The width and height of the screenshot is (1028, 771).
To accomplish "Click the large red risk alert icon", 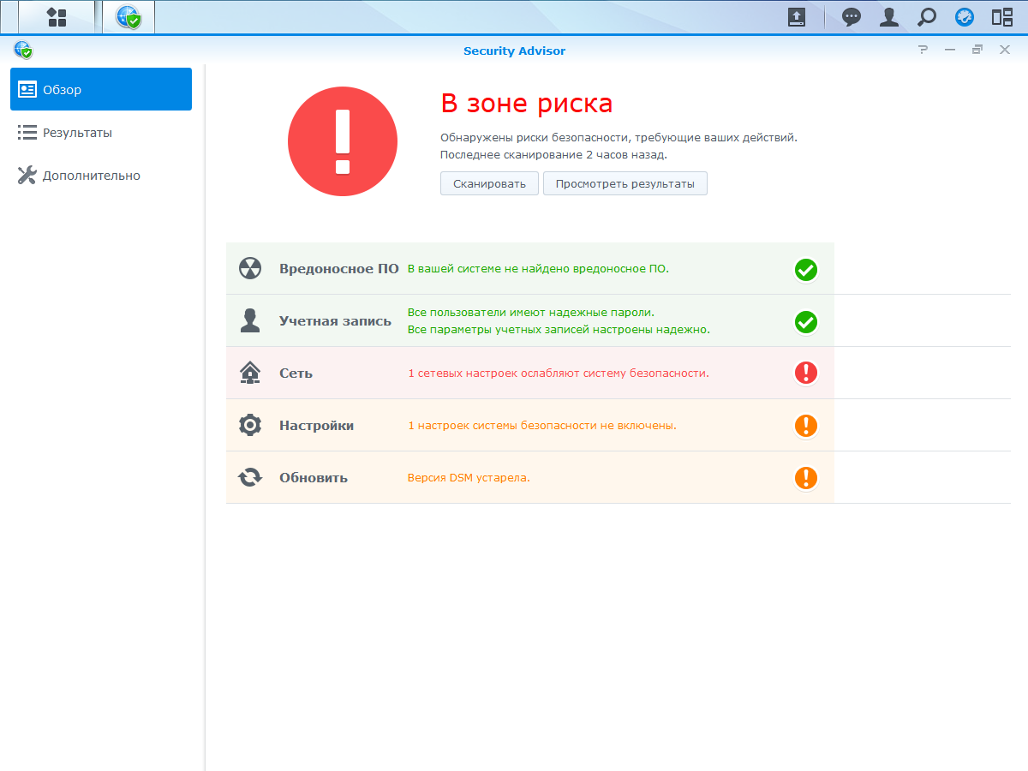I will click(x=343, y=141).
